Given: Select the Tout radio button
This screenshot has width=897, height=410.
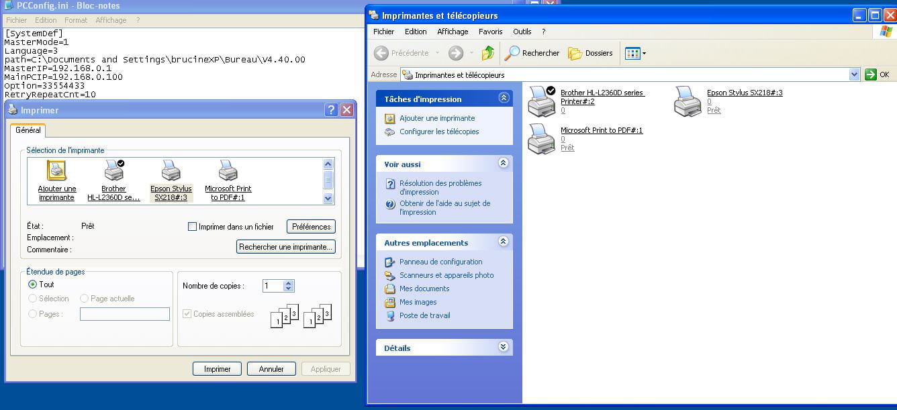Looking at the screenshot, I should coord(32,285).
